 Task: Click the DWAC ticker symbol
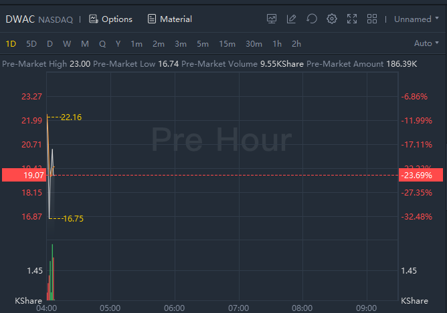pyautogui.click(x=20, y=19)
